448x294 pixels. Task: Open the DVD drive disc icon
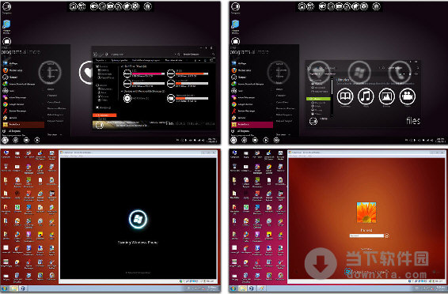[x=127, y=98]
